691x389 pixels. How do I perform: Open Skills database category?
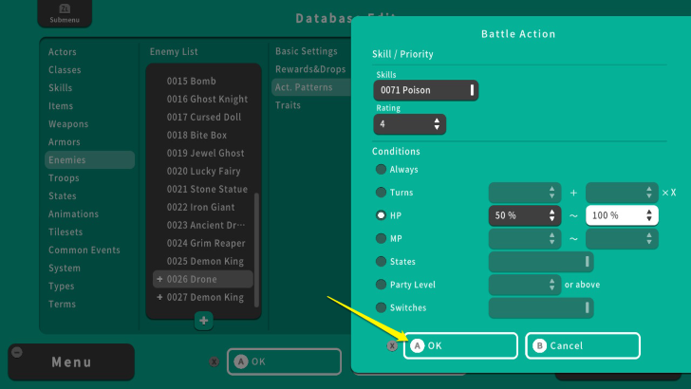pos(60,88)
